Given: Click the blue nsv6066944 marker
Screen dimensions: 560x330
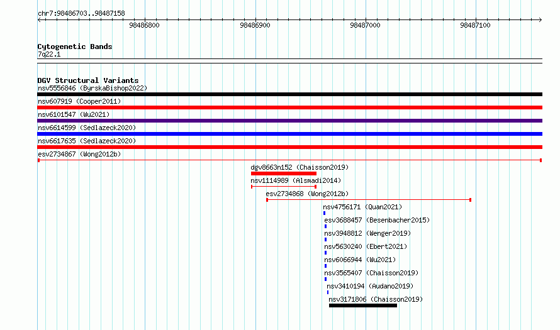Looking at the screenshot, I should point(325,266).
